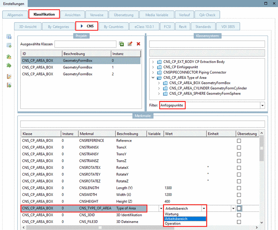Click the bottom icon in left sidebar

(9, 85)
